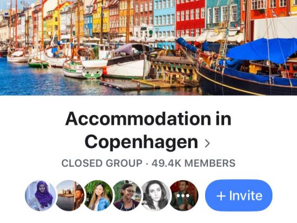View the denim jacket woman's avatar

coord(98,196)
